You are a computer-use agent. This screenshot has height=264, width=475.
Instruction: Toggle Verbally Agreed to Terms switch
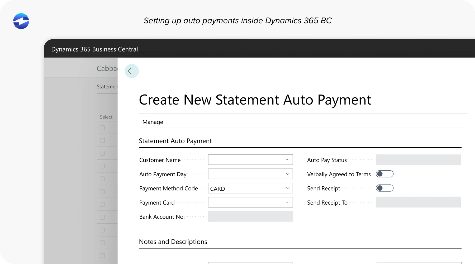point(384,174)
